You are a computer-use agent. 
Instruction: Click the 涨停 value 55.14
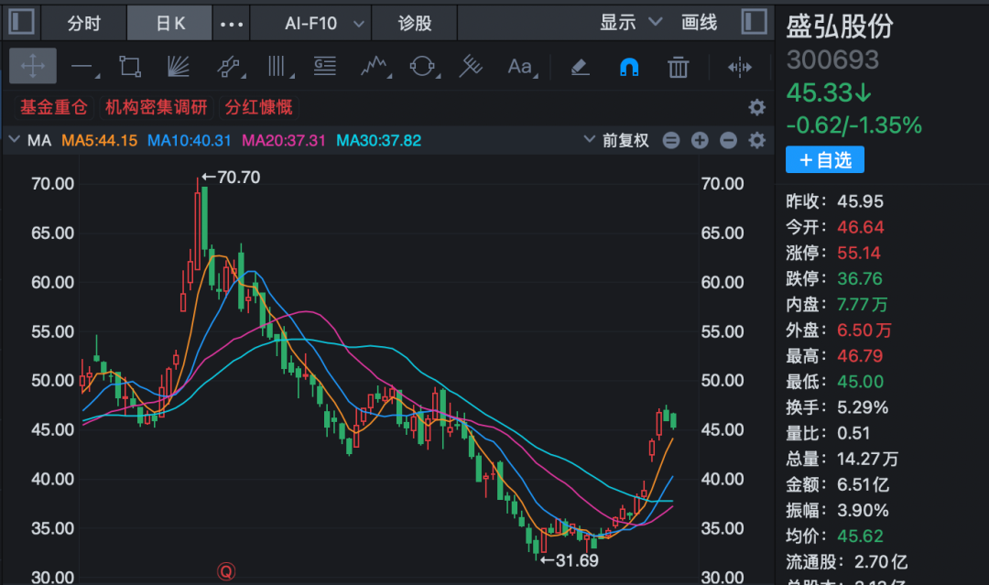click(858, 254)
